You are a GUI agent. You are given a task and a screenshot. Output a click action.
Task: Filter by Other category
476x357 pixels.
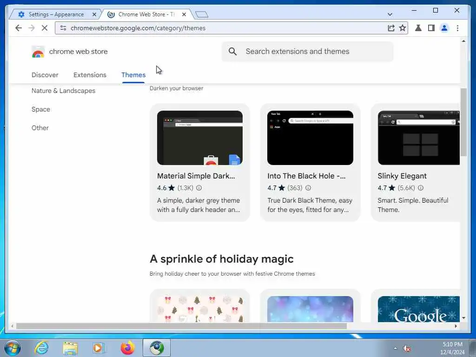(40, 128)
